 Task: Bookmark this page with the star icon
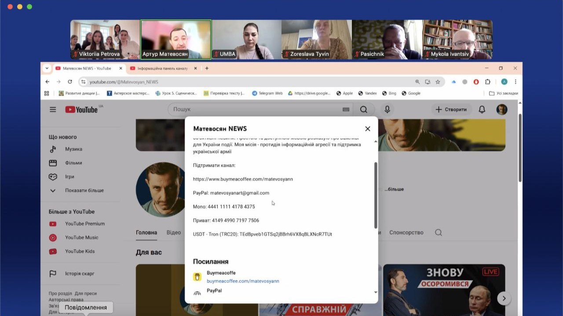(438, 82)
